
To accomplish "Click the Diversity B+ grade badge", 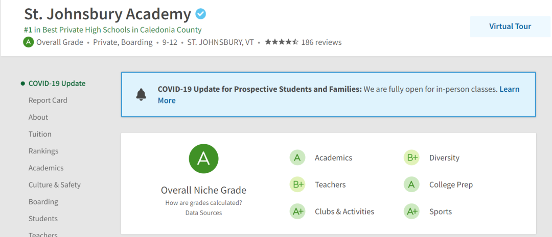I will [411, 157].
